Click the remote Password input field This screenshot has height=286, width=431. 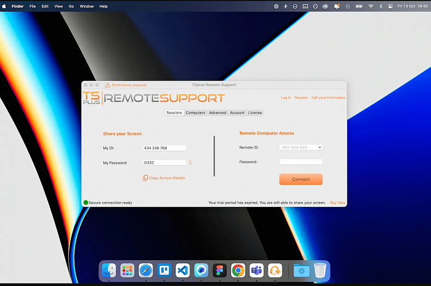tap(300, 162)
